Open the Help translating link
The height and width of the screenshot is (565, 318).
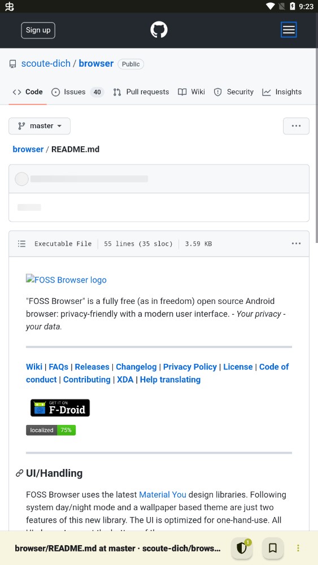pyautogui.click(x=171, y=380)
